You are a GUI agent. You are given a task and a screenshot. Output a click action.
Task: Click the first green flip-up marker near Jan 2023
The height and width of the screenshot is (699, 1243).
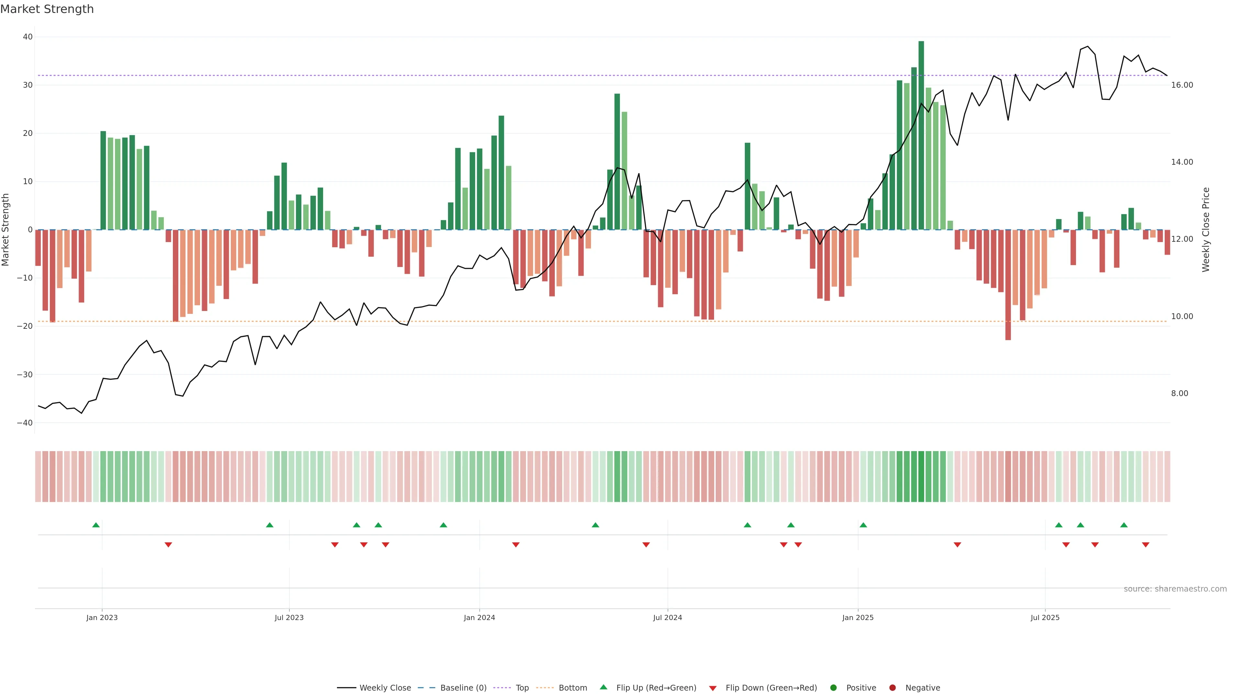[96, 525]
